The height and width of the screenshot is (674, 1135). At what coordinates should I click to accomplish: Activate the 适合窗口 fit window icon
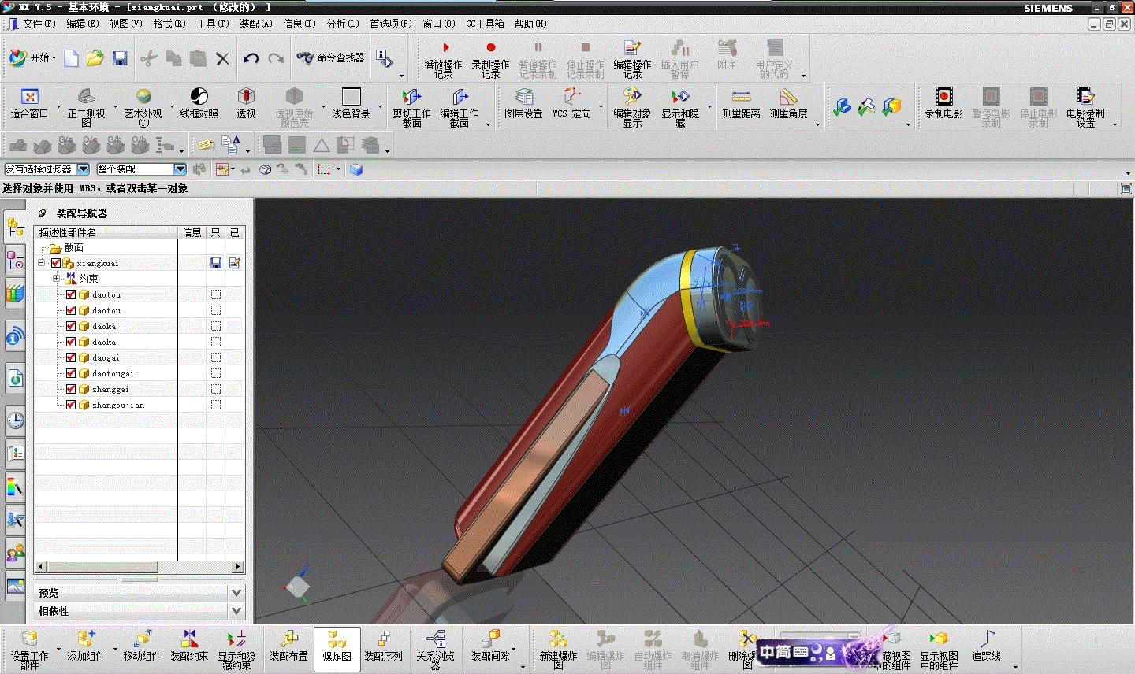tap(30, 105)
